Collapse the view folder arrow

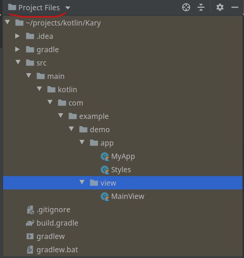coord(82,182)
